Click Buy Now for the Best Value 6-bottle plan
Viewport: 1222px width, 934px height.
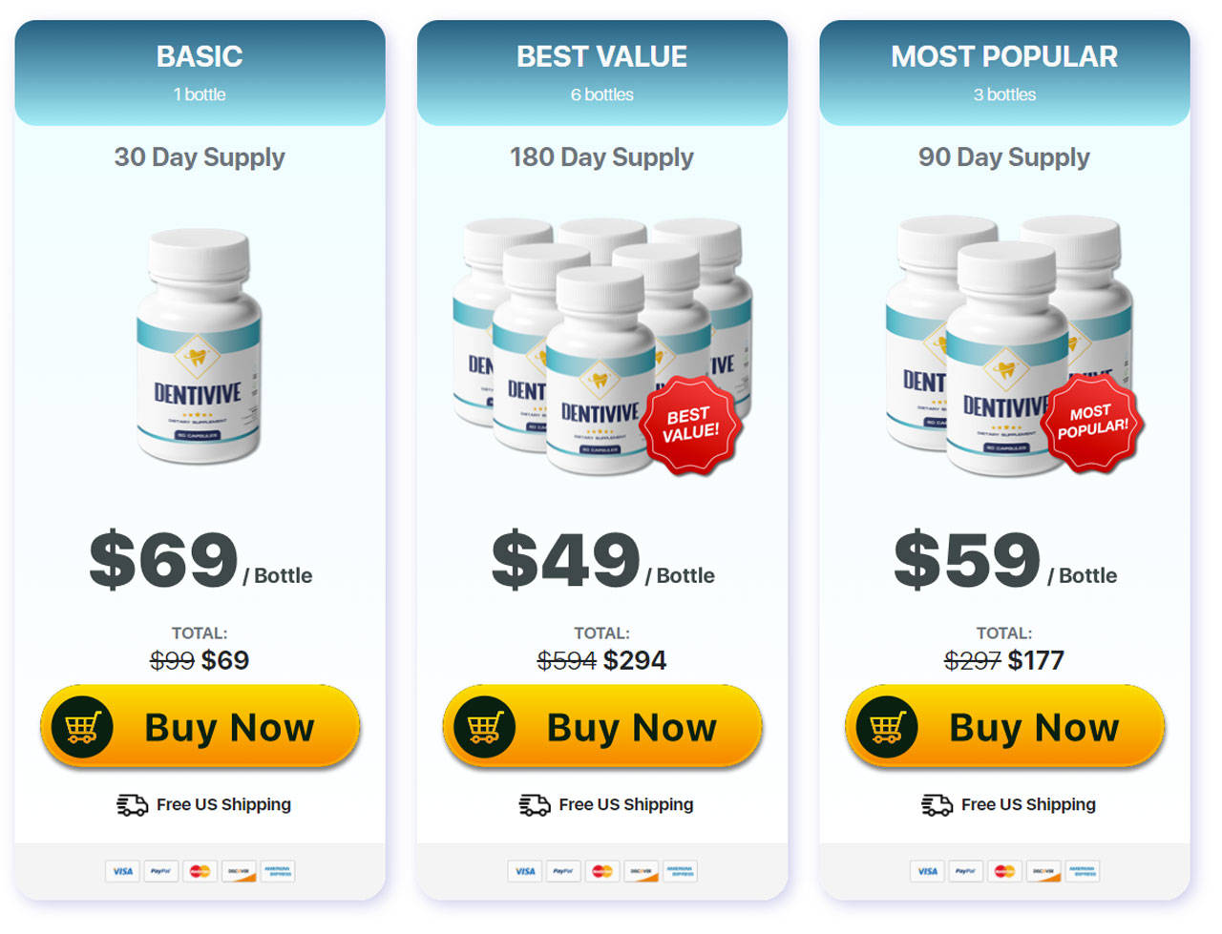point(602,727)
